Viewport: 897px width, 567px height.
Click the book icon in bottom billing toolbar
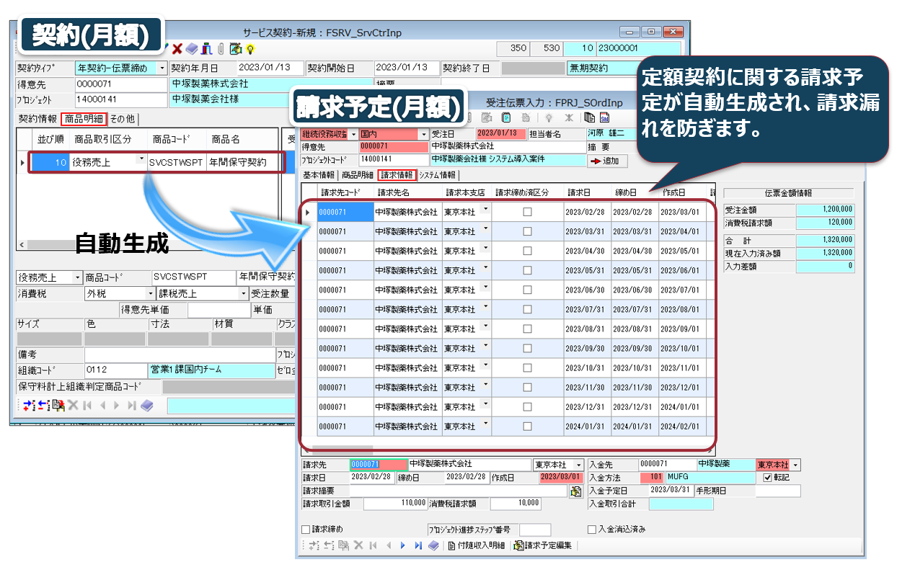pos(433,545)
